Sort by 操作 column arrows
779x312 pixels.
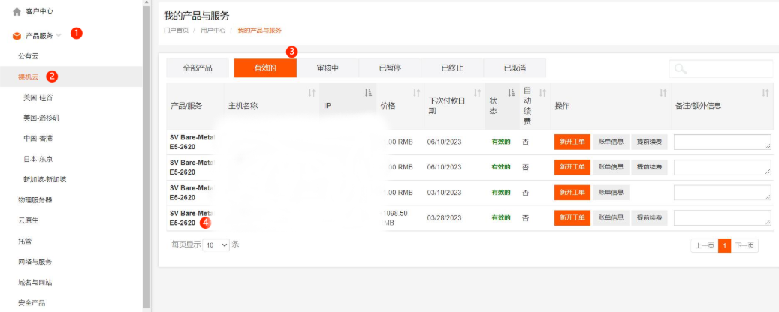pos(663,93)
